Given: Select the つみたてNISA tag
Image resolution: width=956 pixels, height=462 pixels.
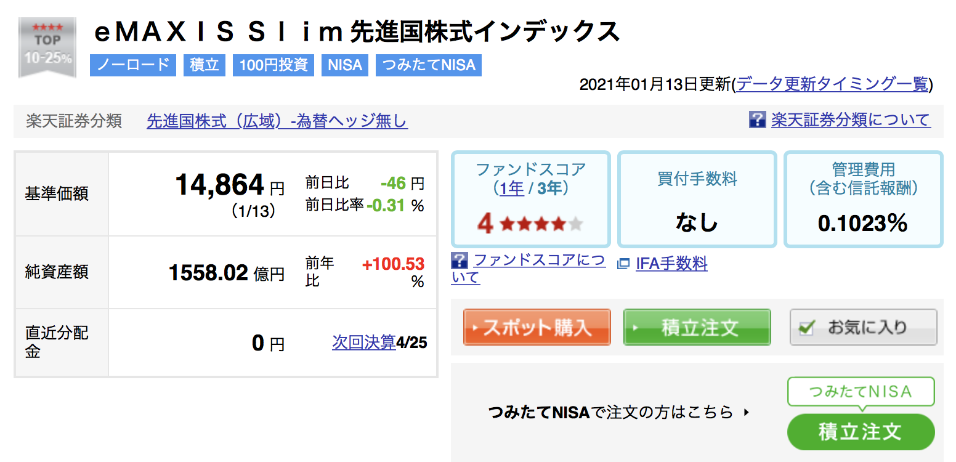Looking at the screenshot, I should click(429, 65).
